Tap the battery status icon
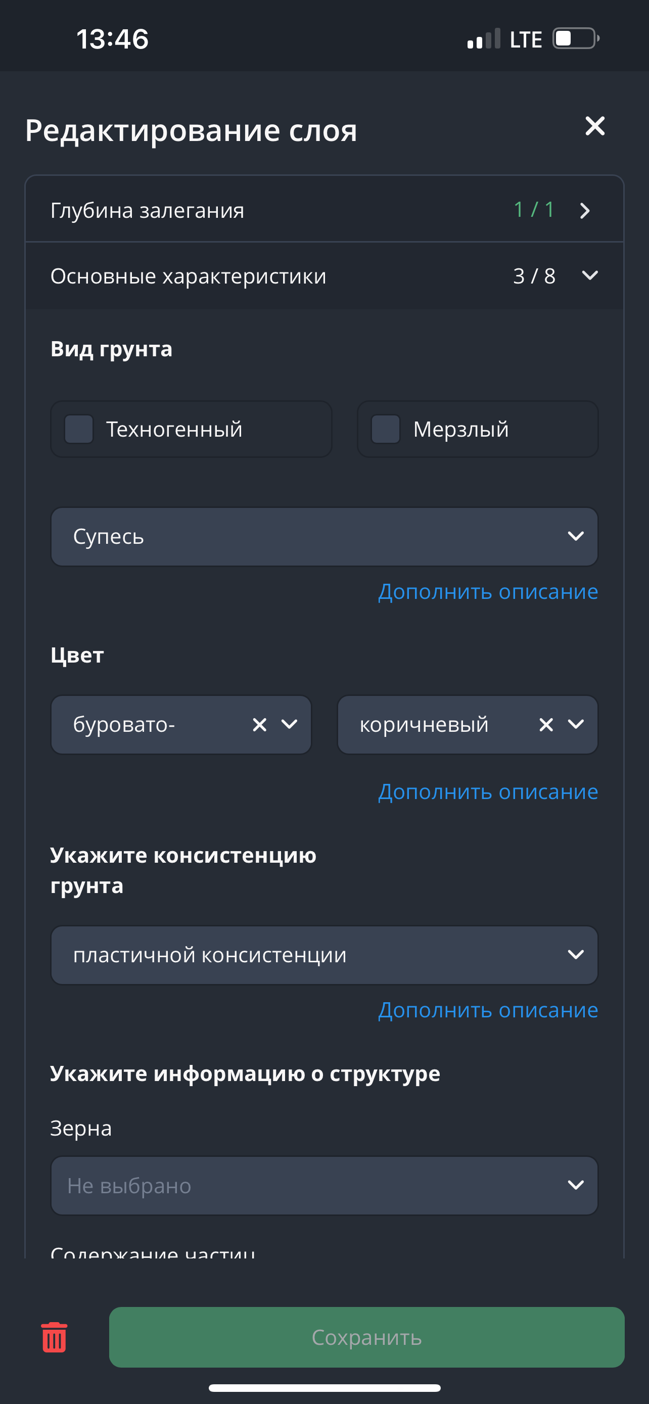This screenshot has width=649, height=1404. pos(575,39)
